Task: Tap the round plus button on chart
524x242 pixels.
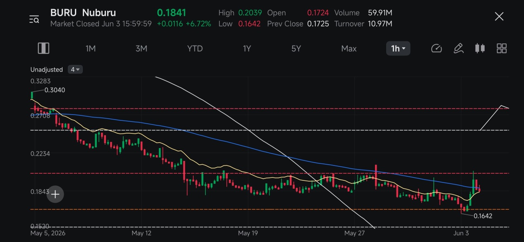Action: 55,194
